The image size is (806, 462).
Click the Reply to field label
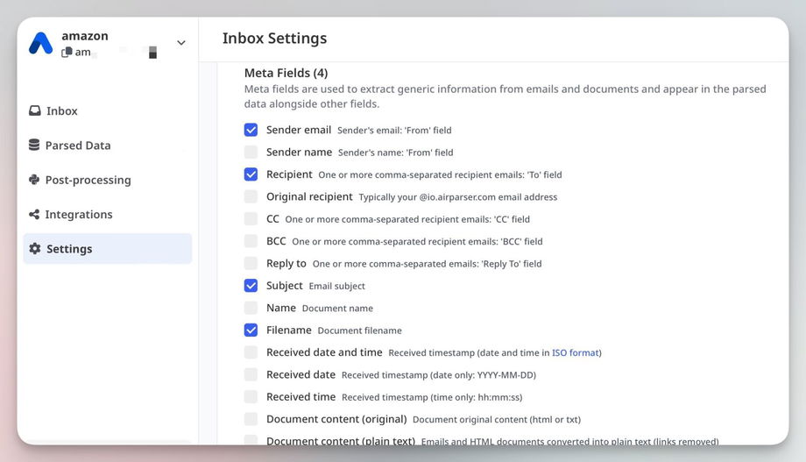coord(286,264)
